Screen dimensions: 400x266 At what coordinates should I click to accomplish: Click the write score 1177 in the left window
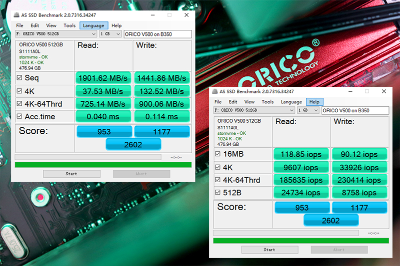coord(162,131)
